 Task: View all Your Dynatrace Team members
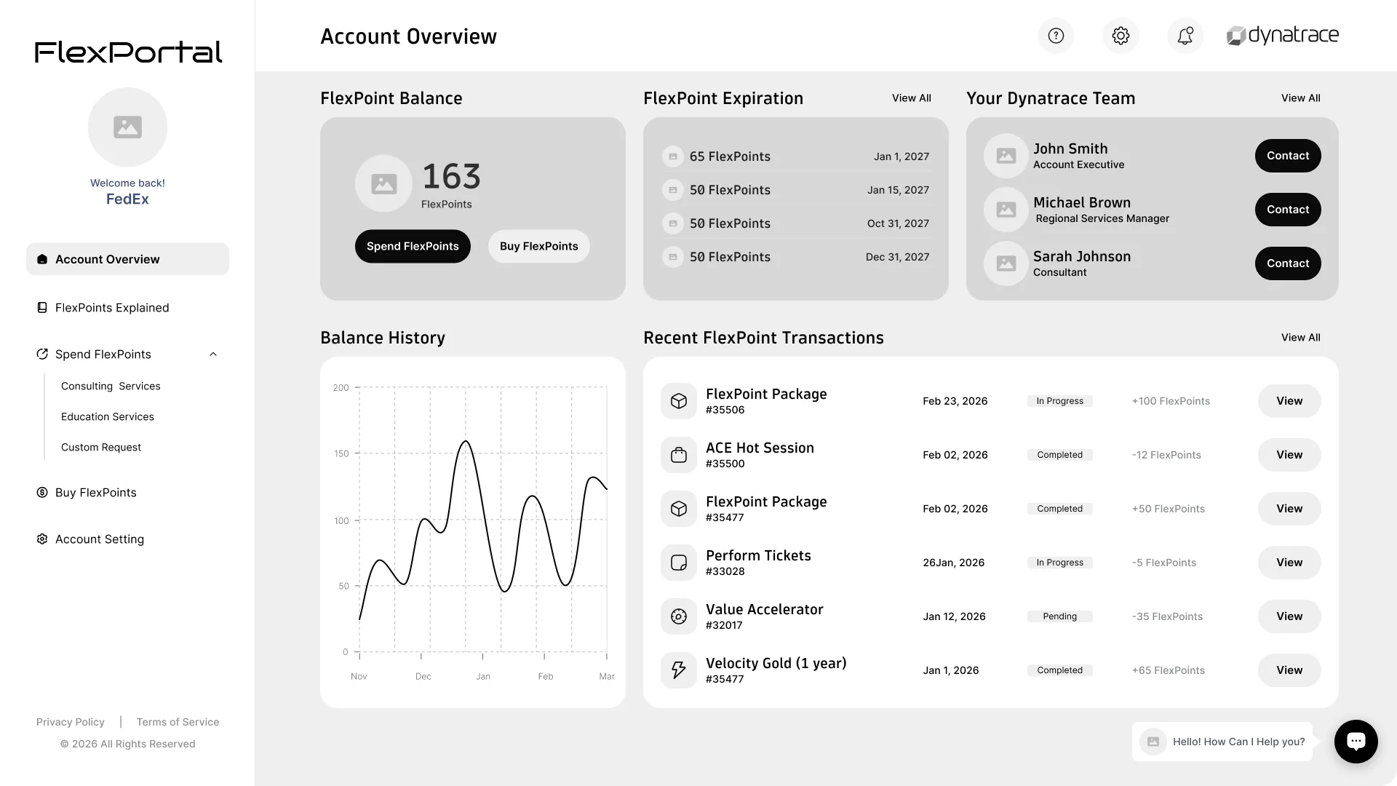(1300, 98)
